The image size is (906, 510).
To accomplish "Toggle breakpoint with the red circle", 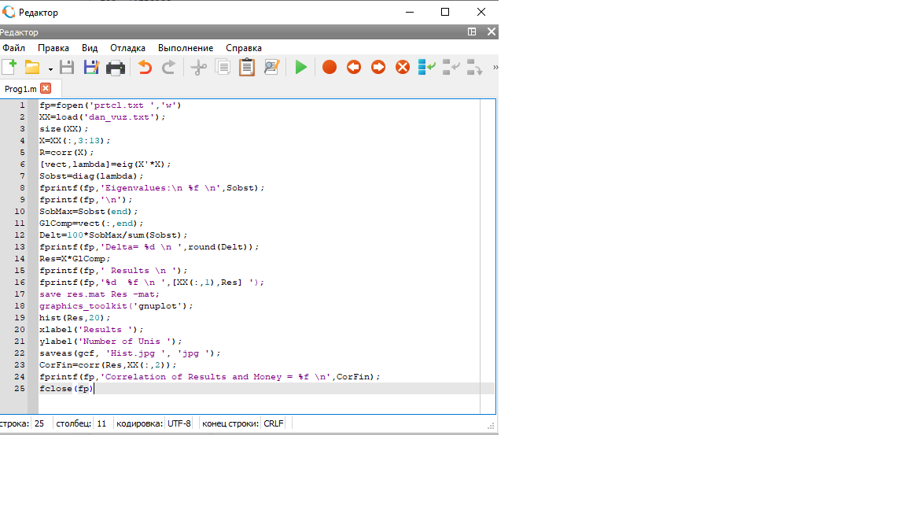I will 330,68.
